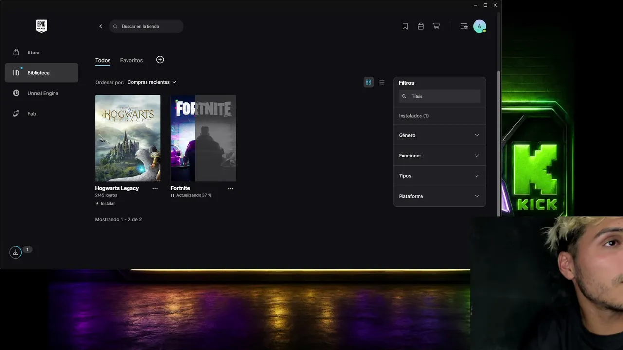Open the Store section
The height and width of the screenshot is (350, 623).
point(41,52)
